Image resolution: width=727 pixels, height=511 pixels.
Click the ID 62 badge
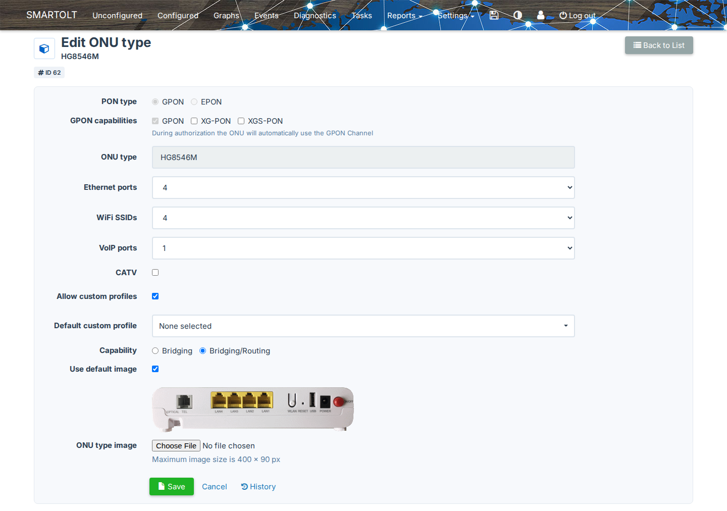[x=49, y=73]
